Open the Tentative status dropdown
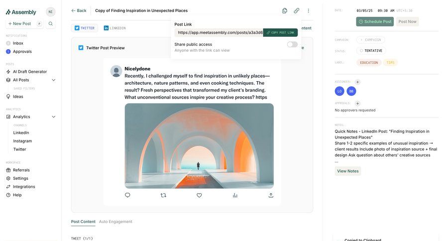The image size is (448, 241). click(371, 51)
